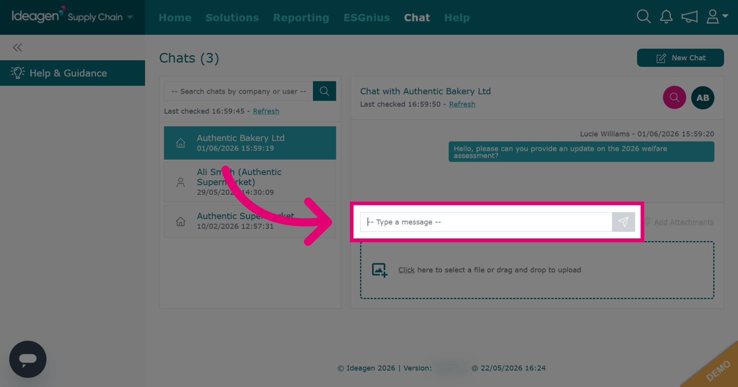Click the chat list search button
This screenshot has height=387, width=738.
pos(324,91)
